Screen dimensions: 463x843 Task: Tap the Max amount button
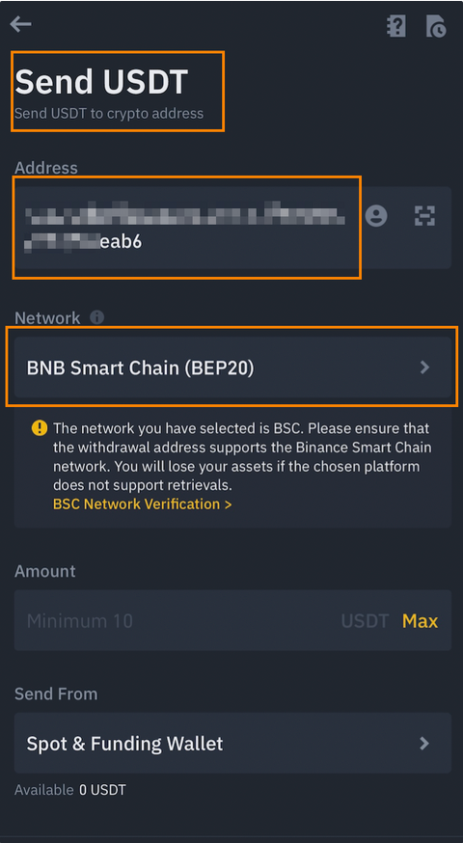420,621
